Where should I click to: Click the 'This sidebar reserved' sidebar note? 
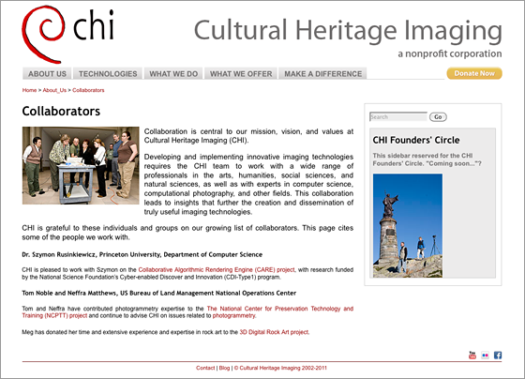427,159
